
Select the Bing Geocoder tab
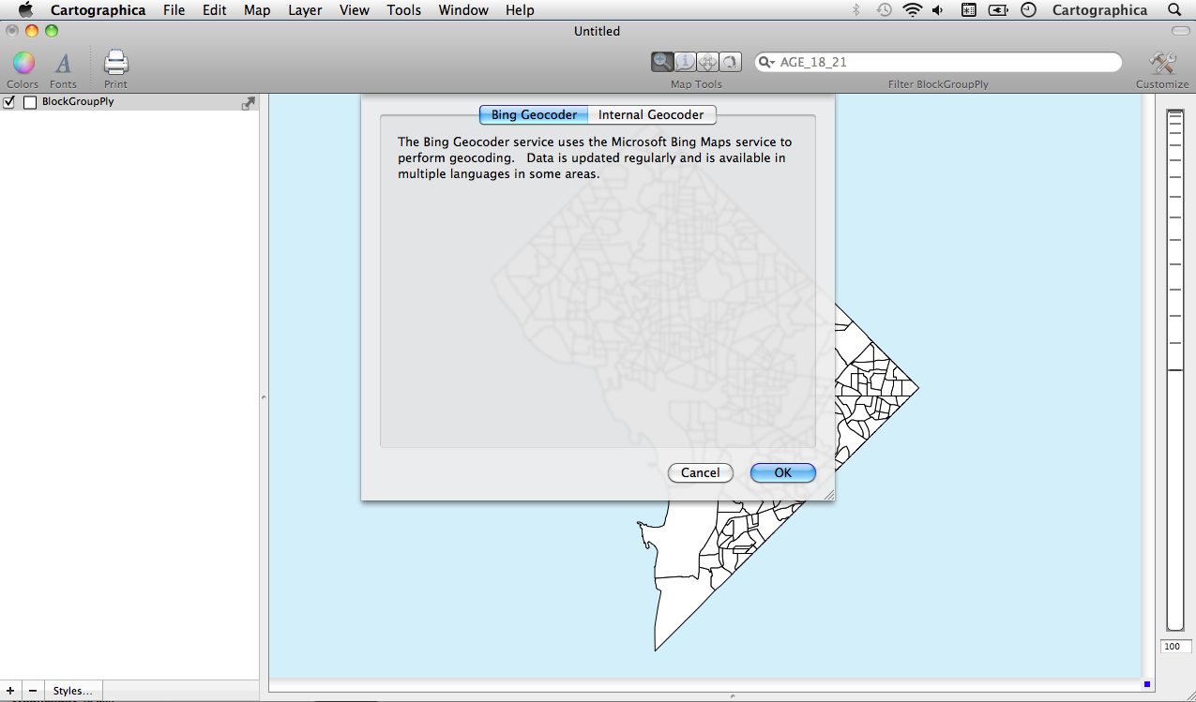pyautogui.click(x=534, y=114)
